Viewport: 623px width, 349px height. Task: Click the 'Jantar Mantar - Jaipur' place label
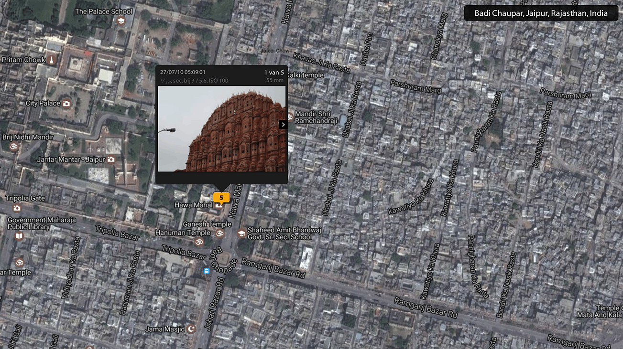[x=71, y=159]
